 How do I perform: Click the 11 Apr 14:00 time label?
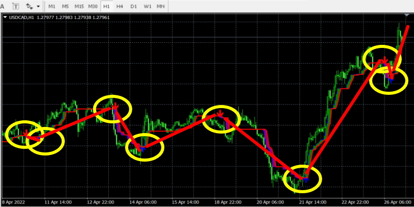pos(58,202)
